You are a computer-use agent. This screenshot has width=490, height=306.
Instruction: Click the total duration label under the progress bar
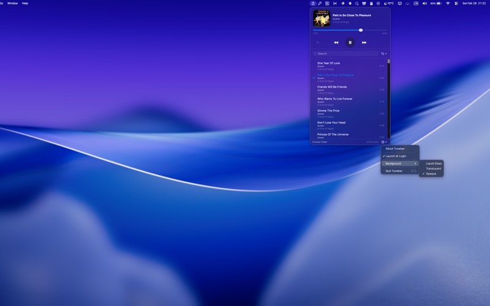click(x=385, y=34)
